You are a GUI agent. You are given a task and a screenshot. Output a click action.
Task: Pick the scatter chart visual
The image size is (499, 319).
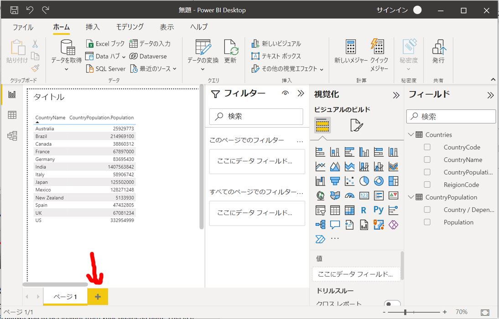(349, 181)
